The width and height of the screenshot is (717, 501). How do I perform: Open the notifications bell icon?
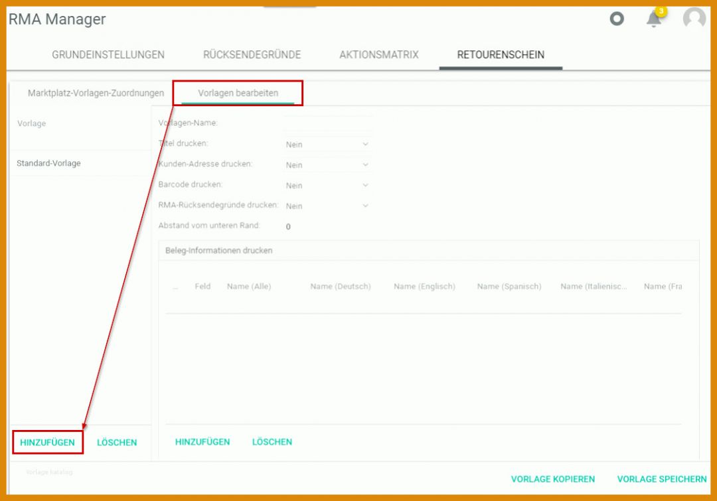click(x=654, y=19)
